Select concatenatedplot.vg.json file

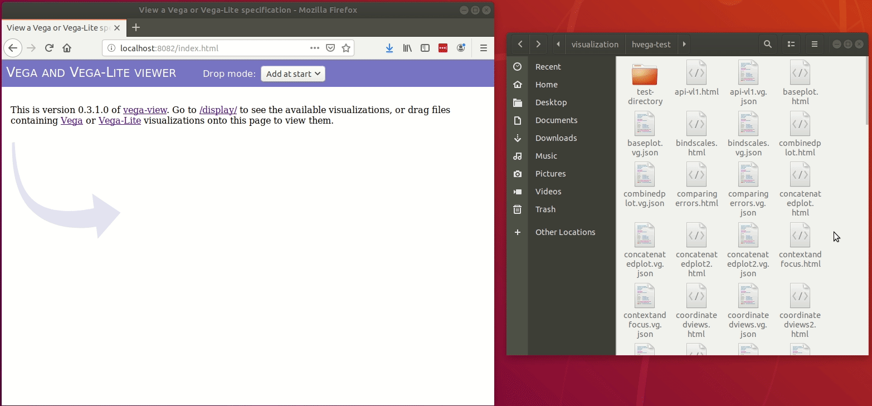pos(645,250)
